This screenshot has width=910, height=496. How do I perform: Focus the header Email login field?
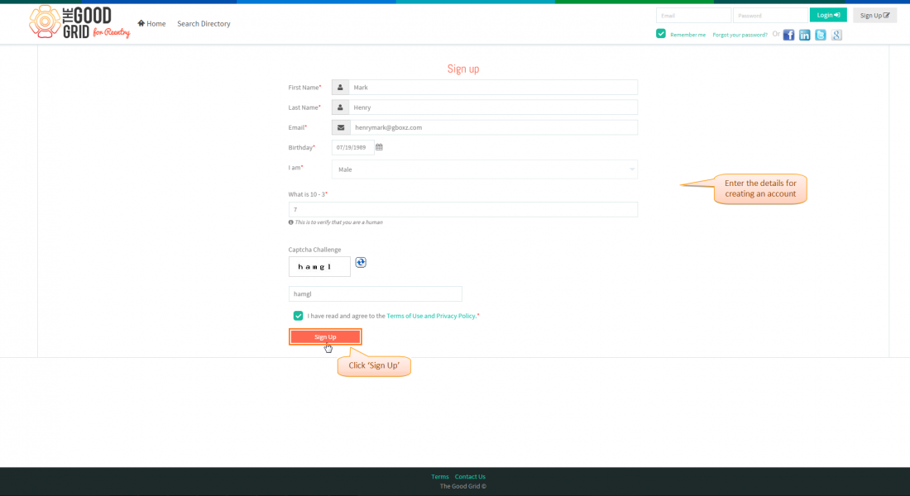(x=693, y=16)
